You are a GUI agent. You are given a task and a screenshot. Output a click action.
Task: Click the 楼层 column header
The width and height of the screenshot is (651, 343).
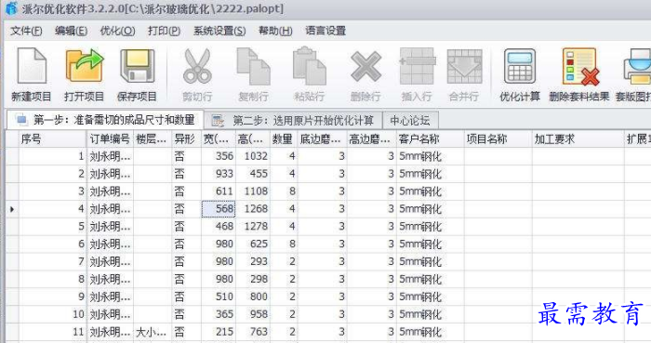153,139
